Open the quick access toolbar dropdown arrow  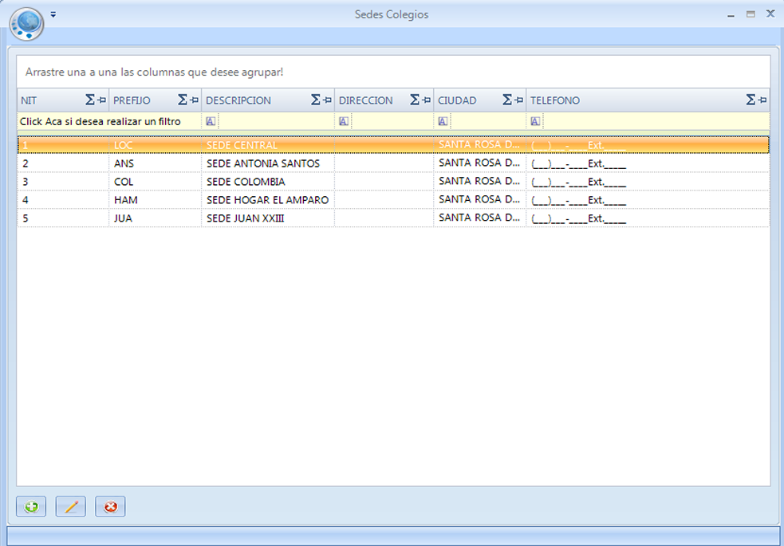[x=53, y=14]
